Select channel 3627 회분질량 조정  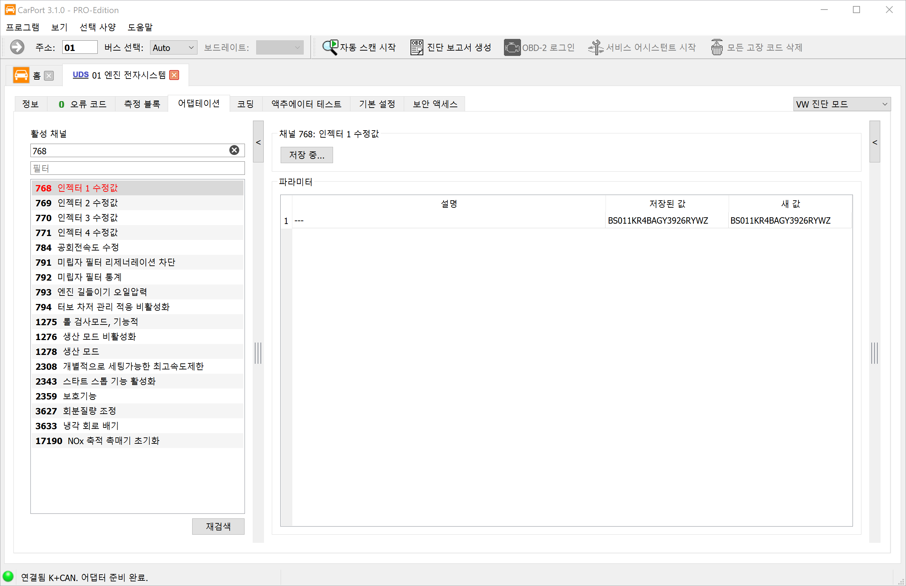point(137,410)
